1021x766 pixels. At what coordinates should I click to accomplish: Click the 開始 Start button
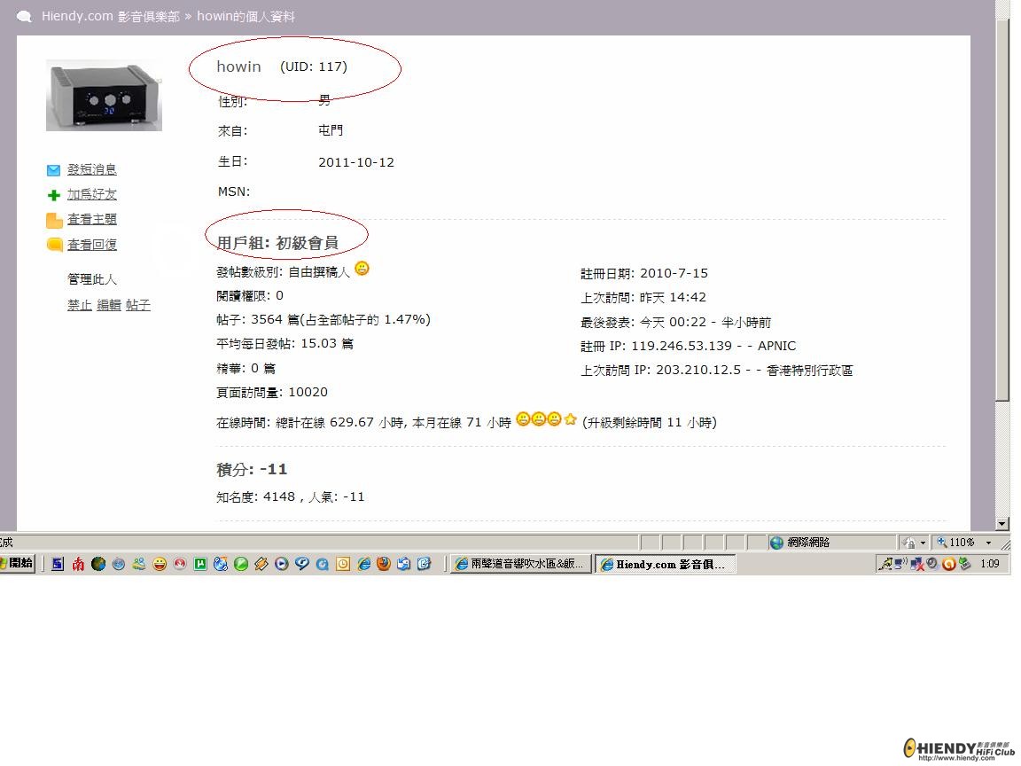[x=17, y=564]
